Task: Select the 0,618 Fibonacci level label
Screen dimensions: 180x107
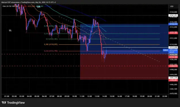Action: coord(51,34)
